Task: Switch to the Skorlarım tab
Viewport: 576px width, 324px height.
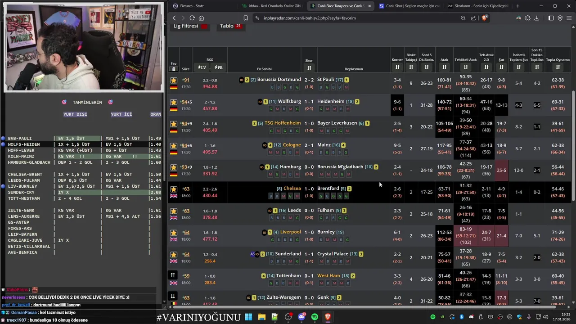Action: (x=477, y=6)
